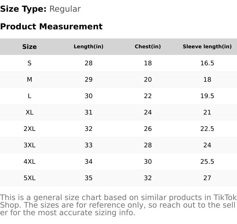Click the Size column header

click(29, 47)
